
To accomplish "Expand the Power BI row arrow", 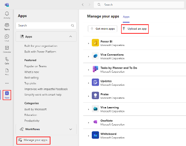I will (89, 43).
